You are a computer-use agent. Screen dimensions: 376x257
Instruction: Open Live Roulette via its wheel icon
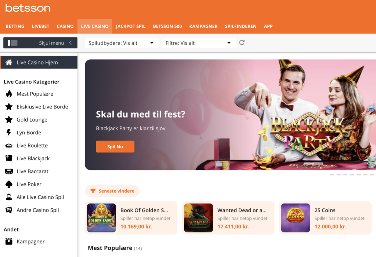[x=9, y=145]
